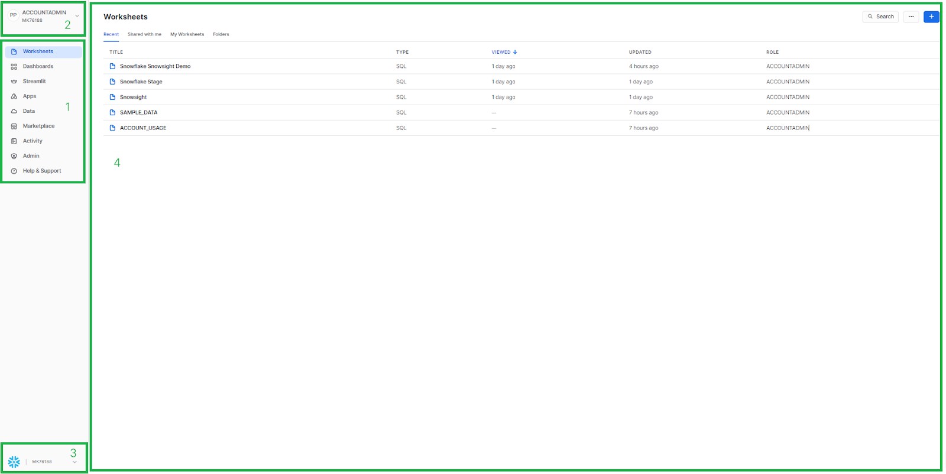Click ACCOUNTADMIN role in Snowflake Snowsight Demo row

point(788,66)
